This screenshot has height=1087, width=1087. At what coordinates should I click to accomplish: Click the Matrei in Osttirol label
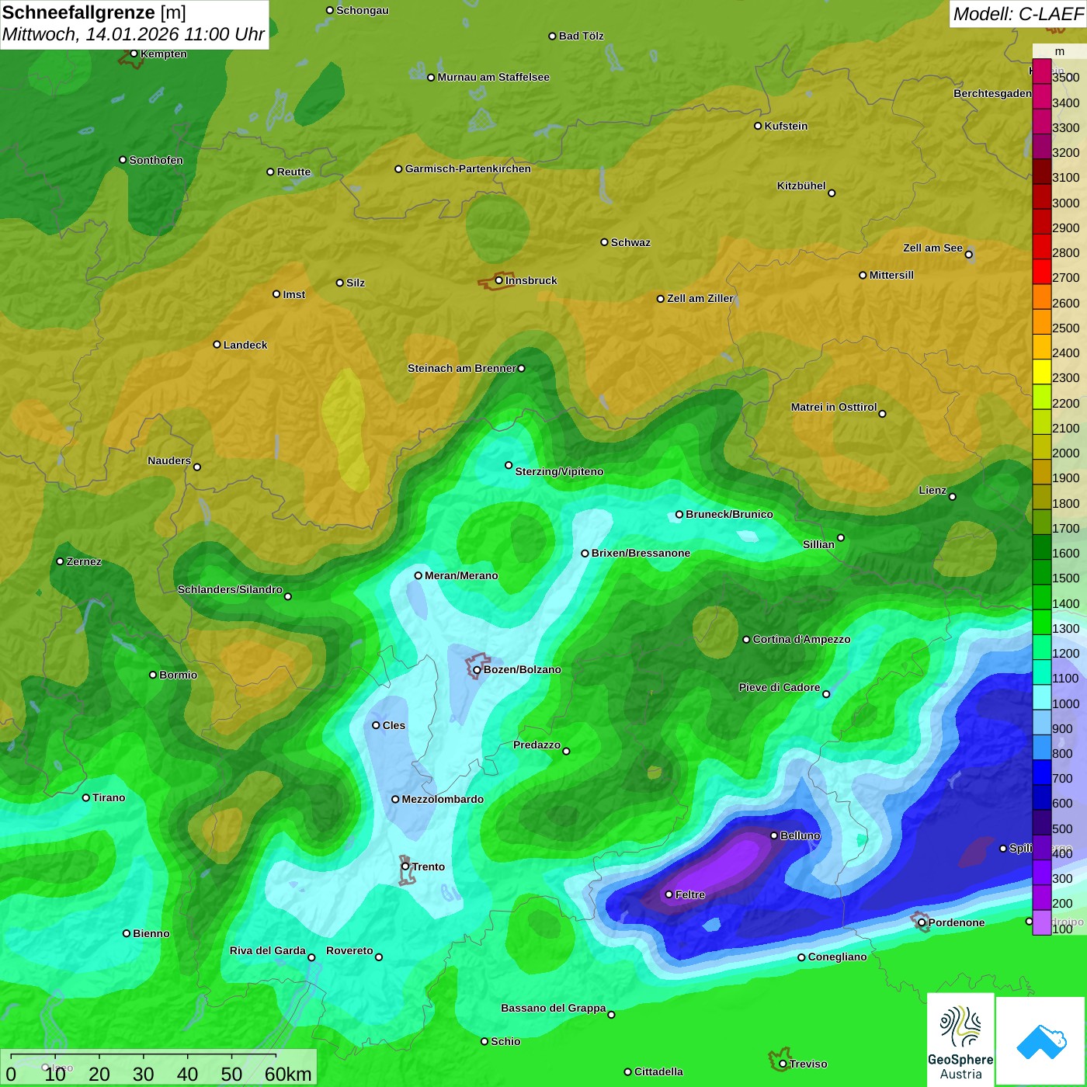[x=834, y=407]
